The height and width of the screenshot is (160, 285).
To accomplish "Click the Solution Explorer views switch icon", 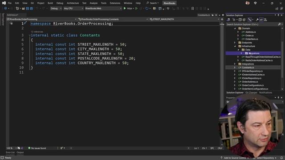I will pyautogui.click(x=228, y=20).
